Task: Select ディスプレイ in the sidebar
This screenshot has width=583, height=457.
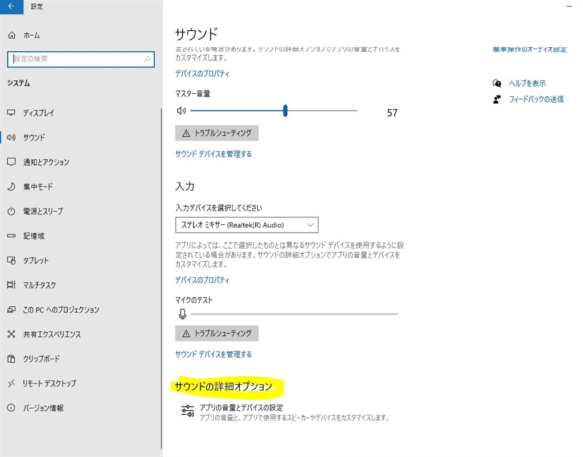Action: (39, 113)
